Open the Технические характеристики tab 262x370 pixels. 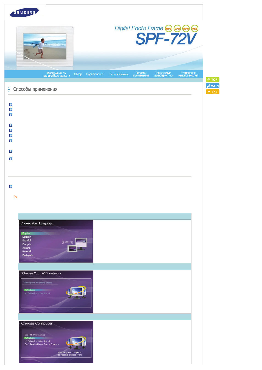[x=163, y=74]
